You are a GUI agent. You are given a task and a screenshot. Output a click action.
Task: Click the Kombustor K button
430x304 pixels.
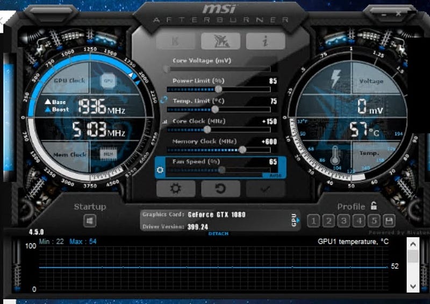click(x=176, y=41)
